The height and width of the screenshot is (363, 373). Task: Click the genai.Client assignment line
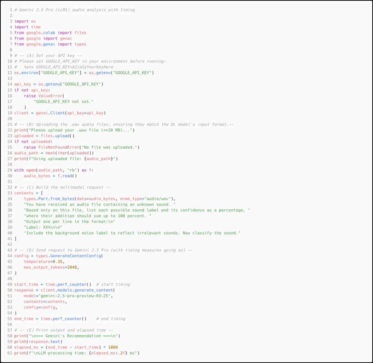coord(60,113)
